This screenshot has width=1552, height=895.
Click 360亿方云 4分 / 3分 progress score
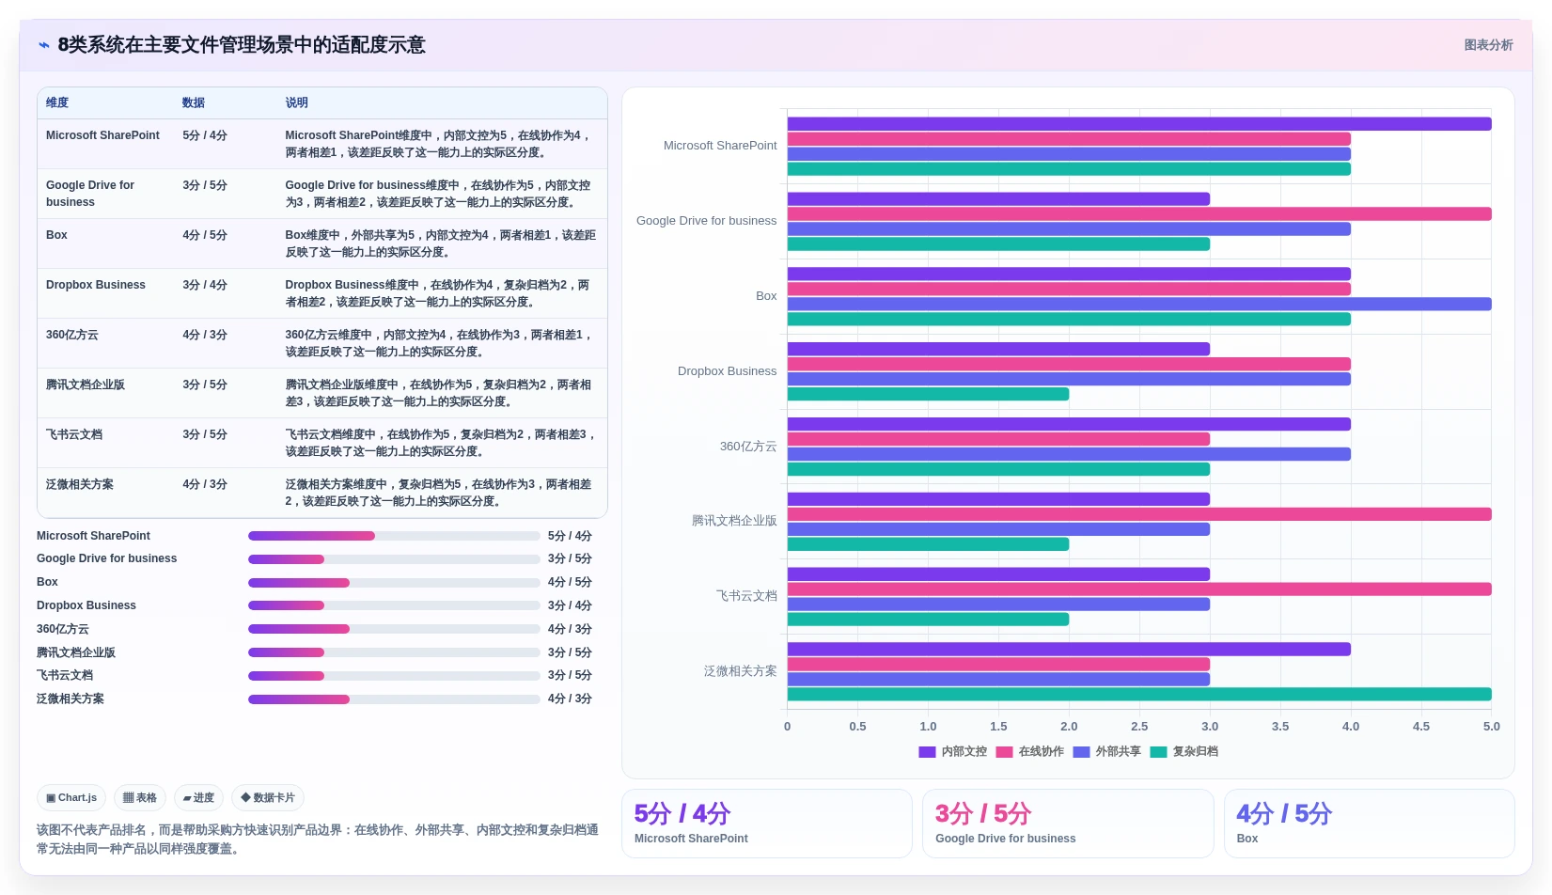(x=570, y=629)
